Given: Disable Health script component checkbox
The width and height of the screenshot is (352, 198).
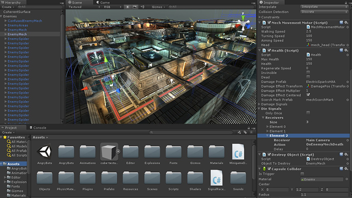Looking at the screenshot, I should [269, 50].
